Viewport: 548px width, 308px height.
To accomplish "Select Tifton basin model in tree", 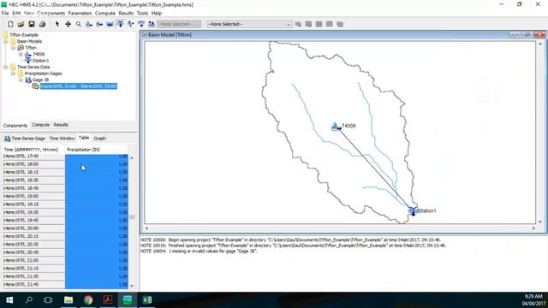I will (31, 48).
